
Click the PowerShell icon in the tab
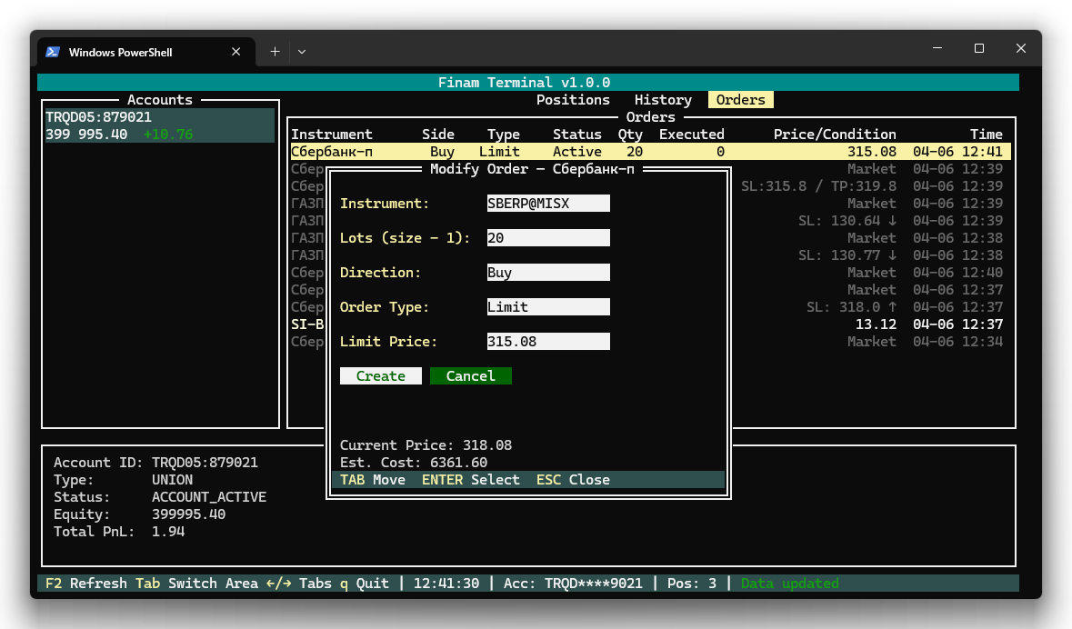(54, 52)
